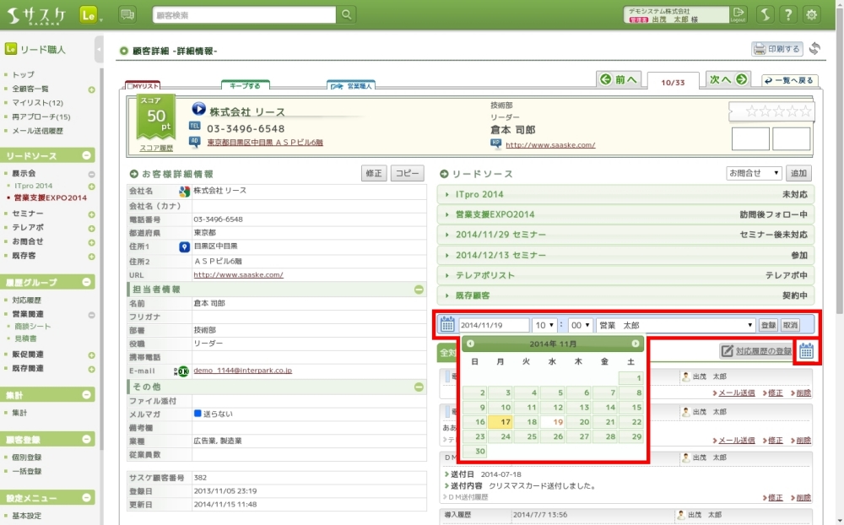Image resolution: width=844 pixels, height=525 pixels.
Task: Click the help question mark icon
Action: click(x=787, y=14)
